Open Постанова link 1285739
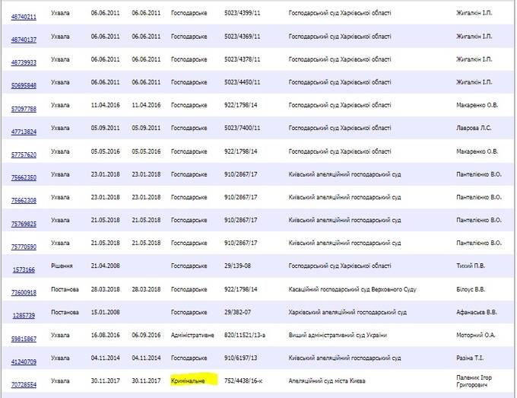 click(x=24, y=316)
